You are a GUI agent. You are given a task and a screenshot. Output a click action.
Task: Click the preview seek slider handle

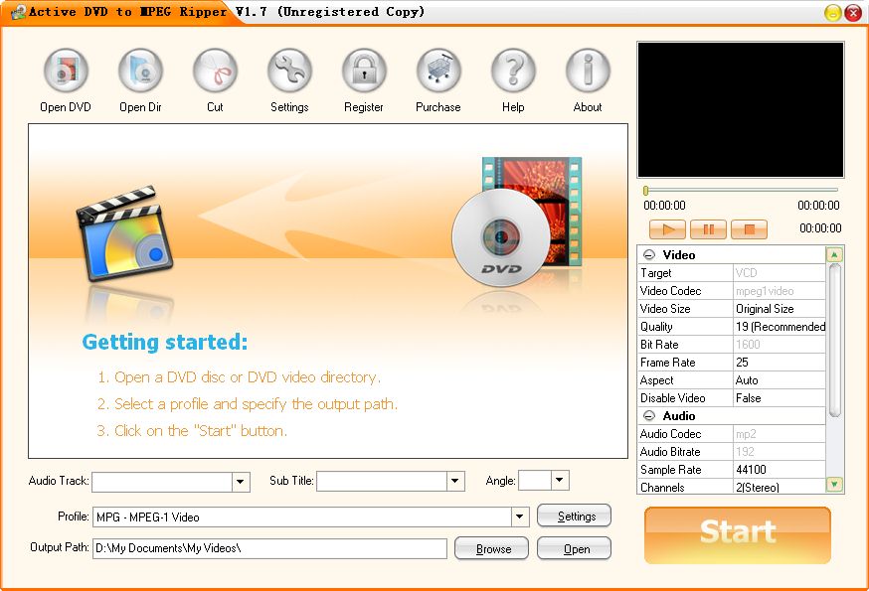pyautogui.click(x=645, y=191)
